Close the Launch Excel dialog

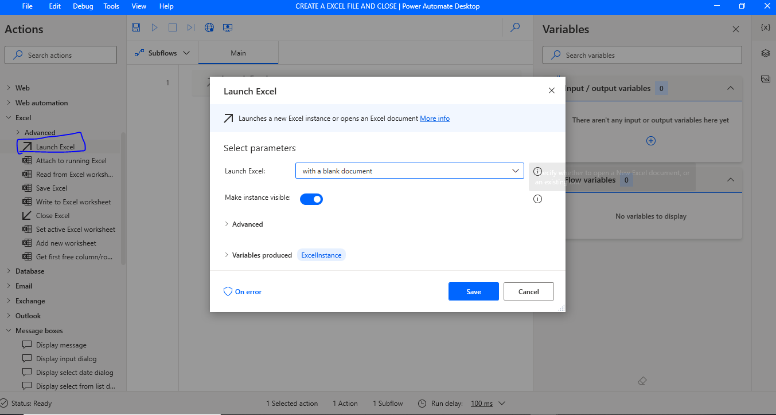[x=552, y=90]
